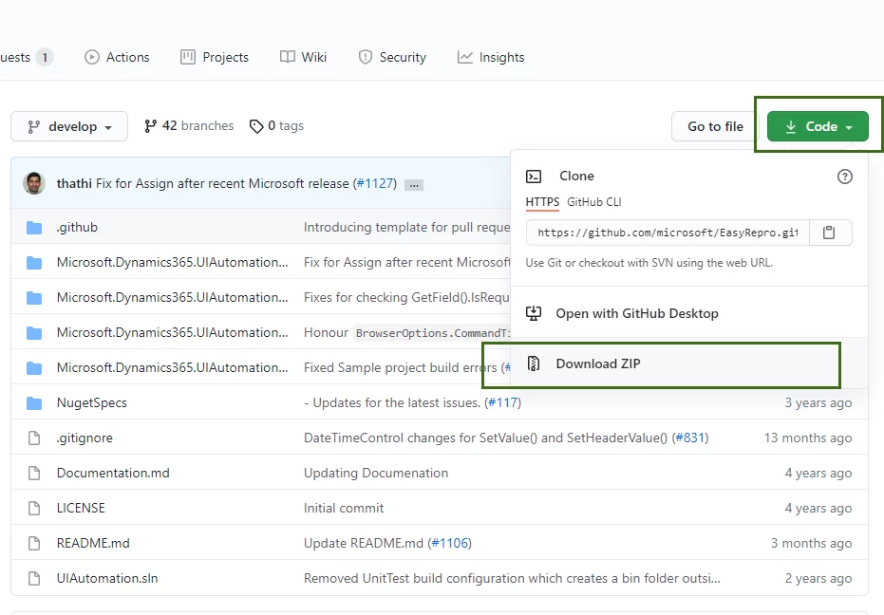Click the ZIP file icon

534,363
